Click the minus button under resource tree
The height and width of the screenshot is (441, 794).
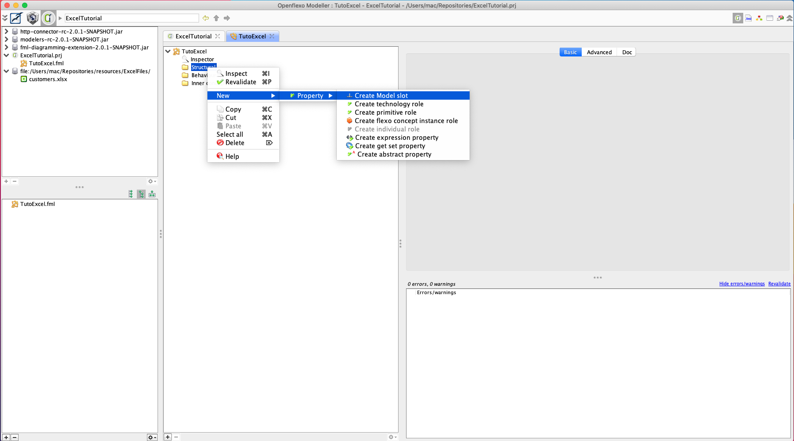click(x=15, y=181)
